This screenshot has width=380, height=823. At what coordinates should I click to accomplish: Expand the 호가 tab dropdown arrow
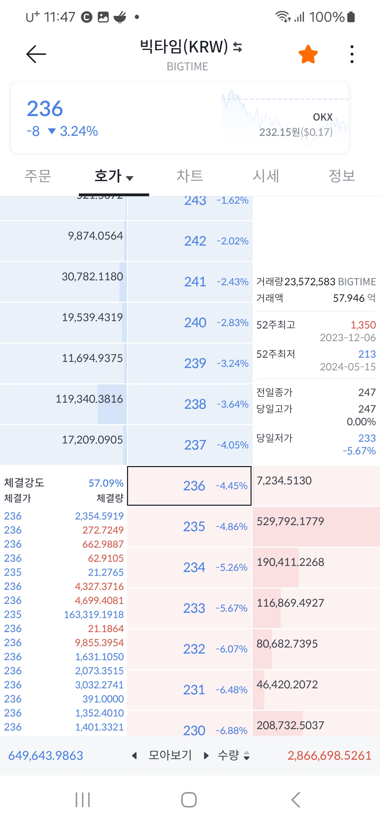(x=130, y=178)
